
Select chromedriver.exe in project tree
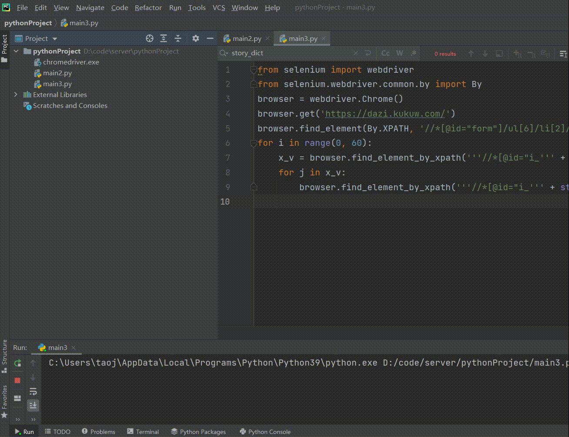pos(71,62)
